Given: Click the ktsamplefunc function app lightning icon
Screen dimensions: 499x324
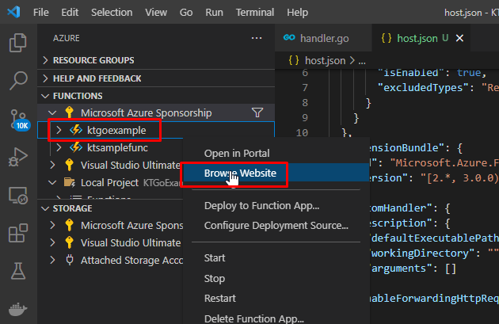Looking at the screenshot, I should coord(76,147).
